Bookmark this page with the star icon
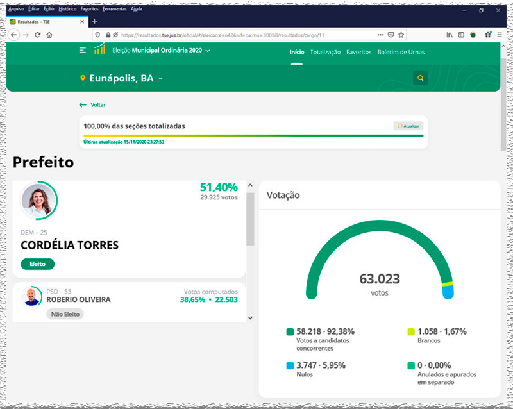This screenshot has width=513, height=409. [401, 35]
